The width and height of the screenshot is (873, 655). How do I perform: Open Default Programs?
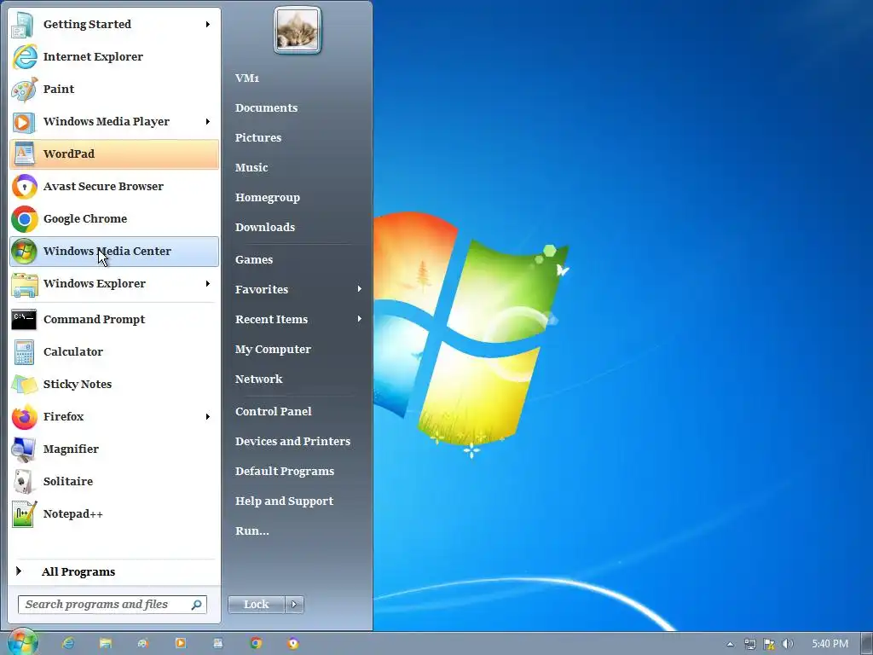coord(285,471)
